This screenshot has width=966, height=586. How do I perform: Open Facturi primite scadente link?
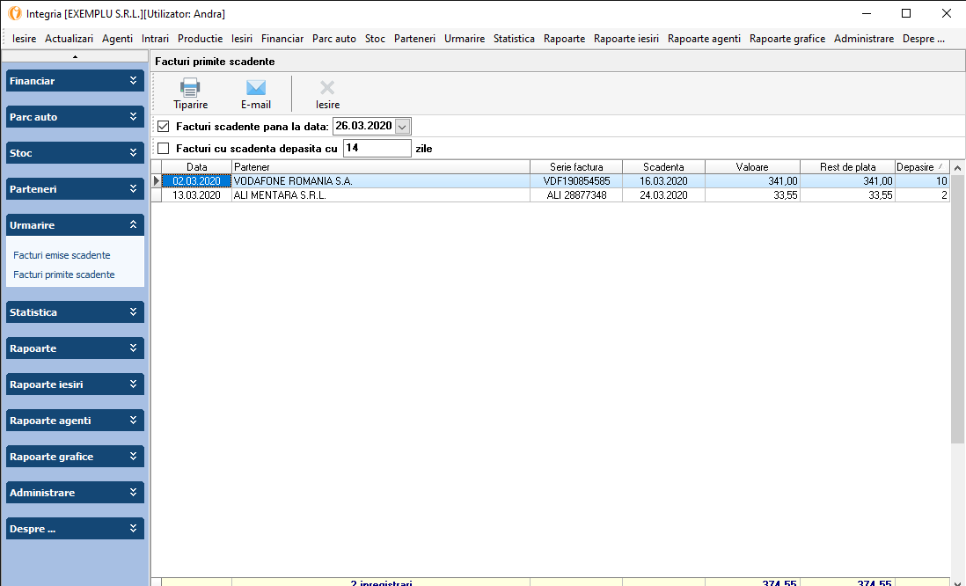(64, 275)
